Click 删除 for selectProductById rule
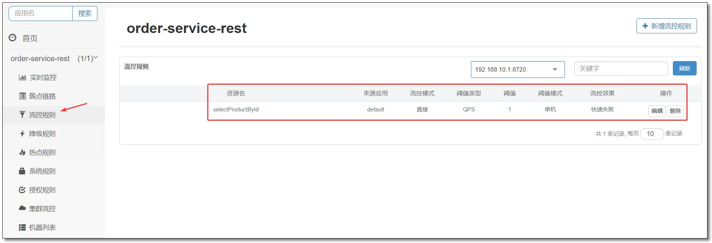Image resolution: width=712 pixels, height=243 pixels. pos(675,111)
